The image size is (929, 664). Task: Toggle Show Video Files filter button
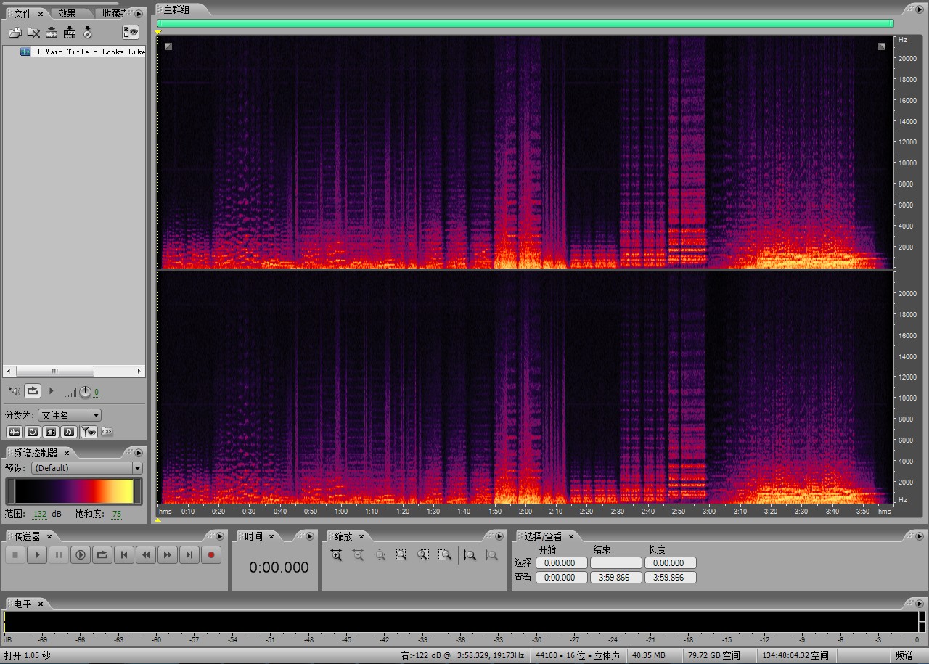coord(51,432)
